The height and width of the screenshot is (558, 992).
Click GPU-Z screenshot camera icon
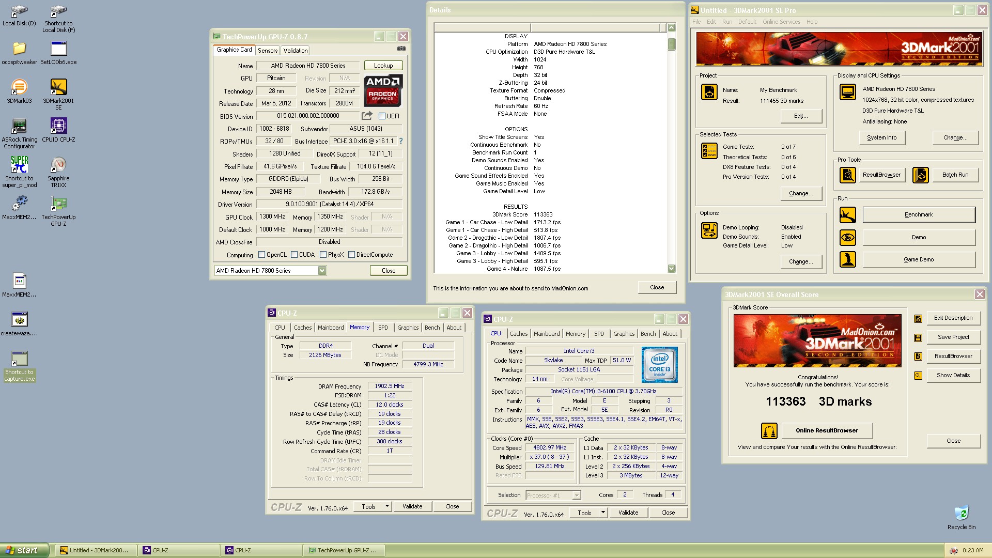(401, 49)
